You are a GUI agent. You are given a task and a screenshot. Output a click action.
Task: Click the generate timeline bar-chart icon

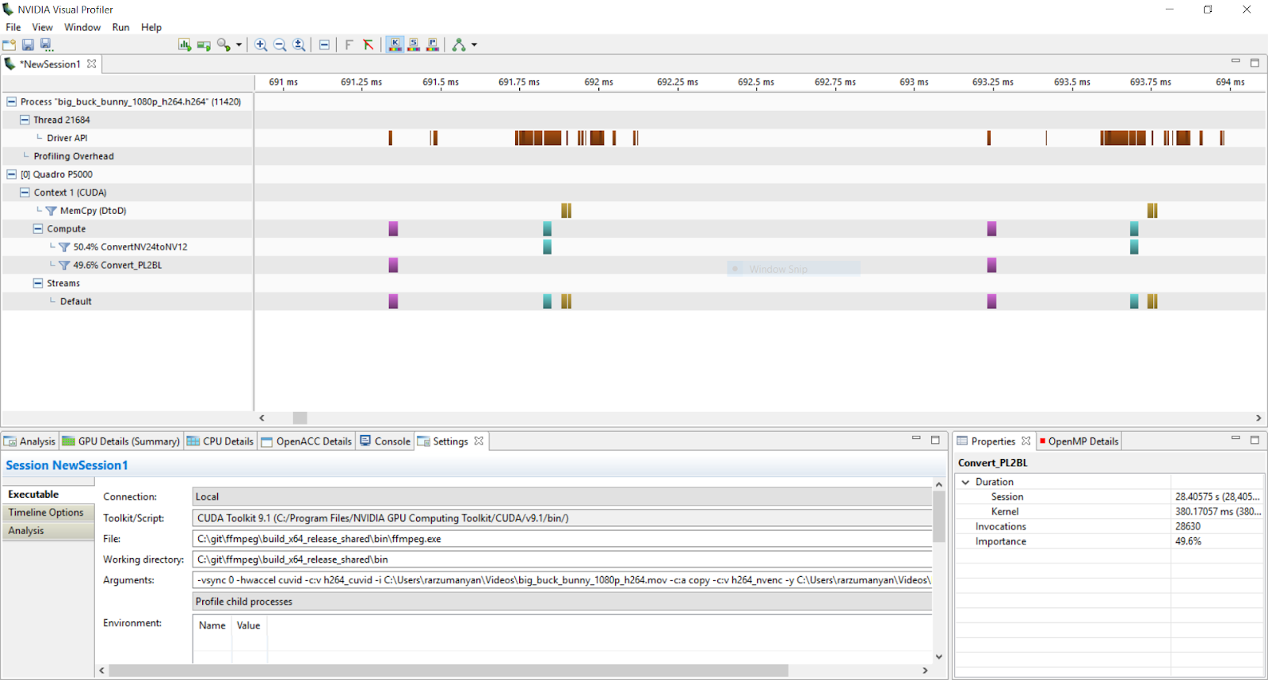click(x=185, y=45)
